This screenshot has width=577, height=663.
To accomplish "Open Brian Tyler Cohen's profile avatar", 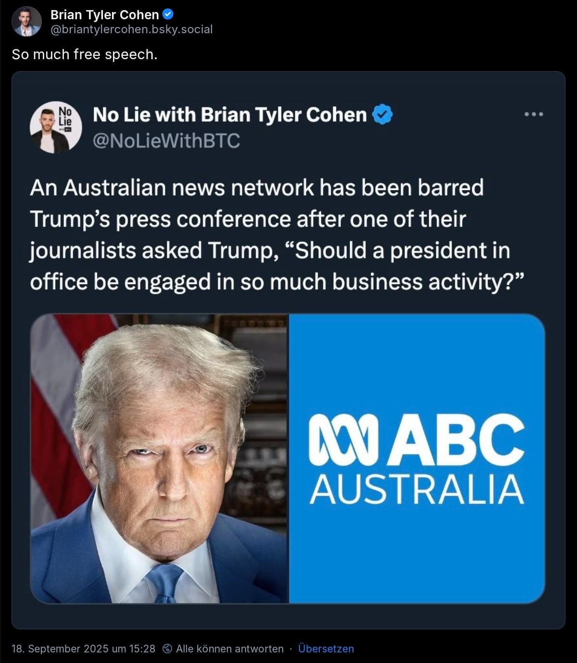I will click(x=26, y=22).
